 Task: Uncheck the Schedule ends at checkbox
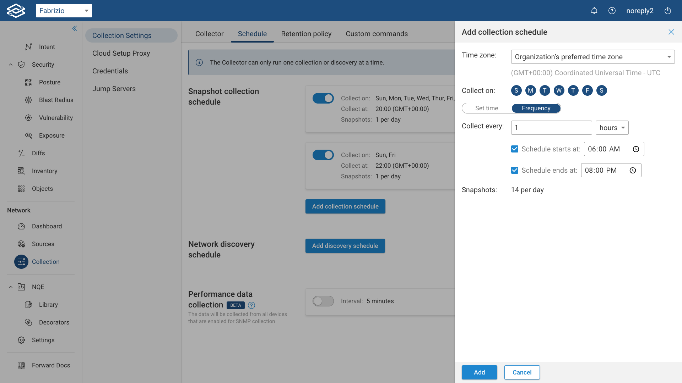click(x=515, y=170)
